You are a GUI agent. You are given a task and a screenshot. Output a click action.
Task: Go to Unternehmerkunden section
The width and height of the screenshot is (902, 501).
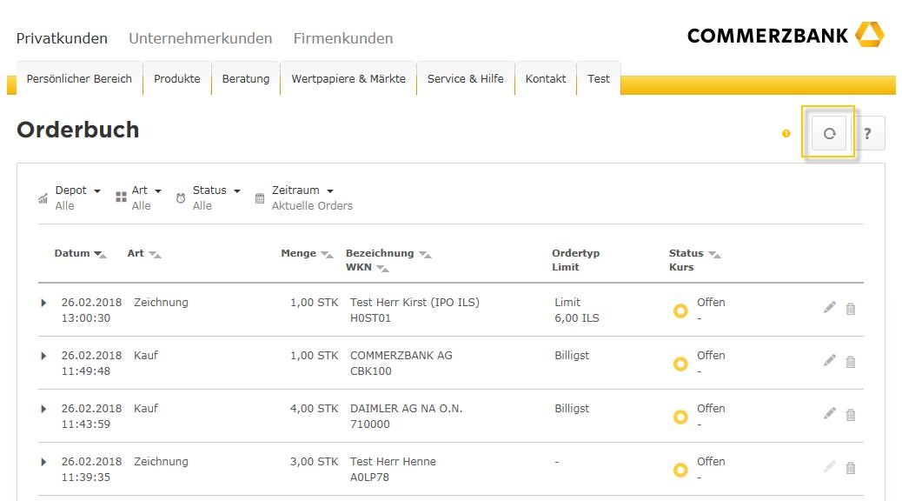[200, 38]
